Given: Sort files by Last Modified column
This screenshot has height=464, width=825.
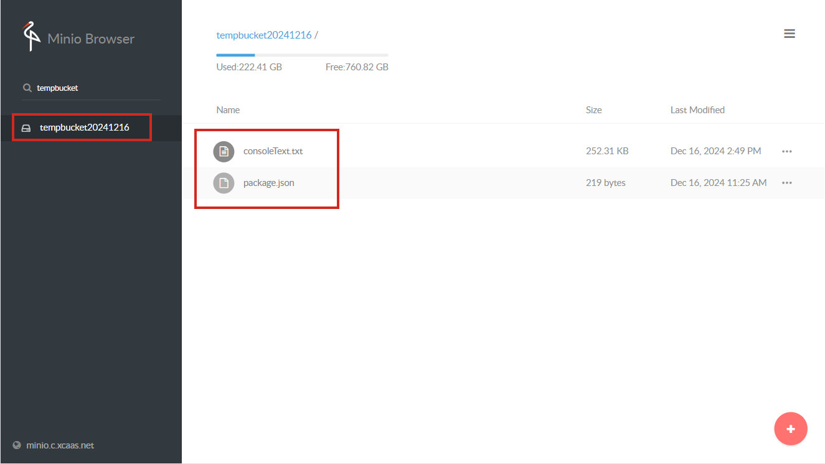Looking at the screenshot, I should pos(697,109).
